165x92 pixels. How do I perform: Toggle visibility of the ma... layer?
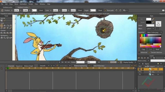click(x=139, y=72)
